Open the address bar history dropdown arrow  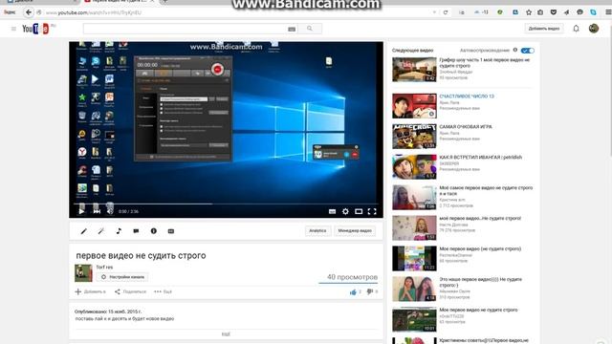pyautogui.click(x=434, y=12)
